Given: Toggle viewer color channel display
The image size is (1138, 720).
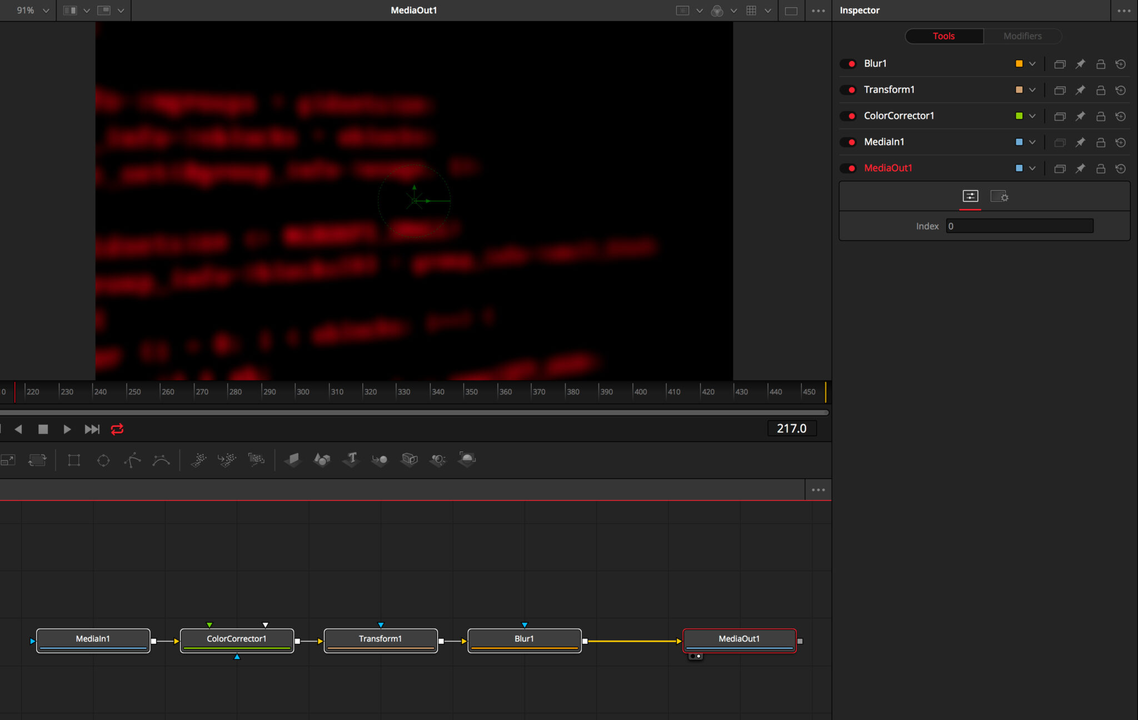Looking at the screenshot, I should pos(717,11).
